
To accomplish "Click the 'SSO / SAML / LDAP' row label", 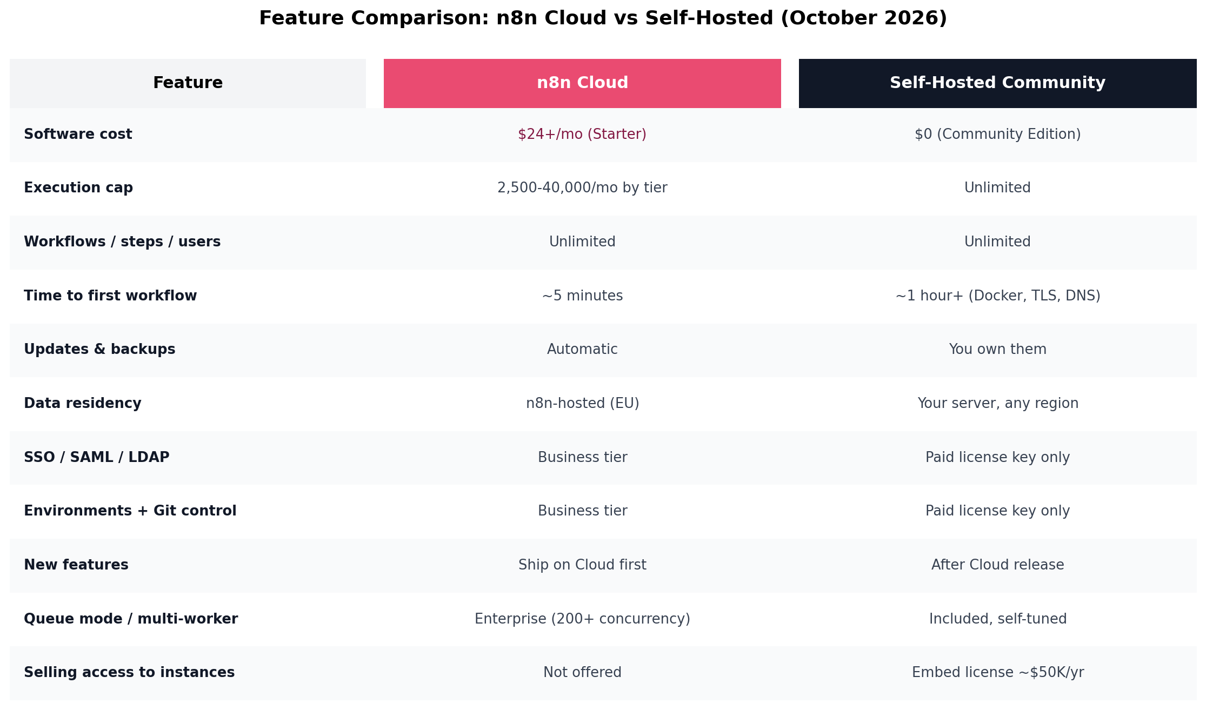I will coord(97,458).
